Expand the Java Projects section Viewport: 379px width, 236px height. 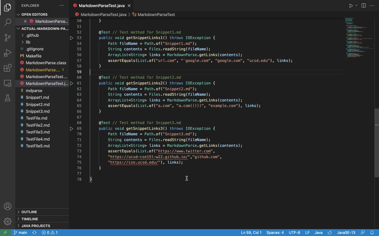pyautogui.click(x=42, y=226)
